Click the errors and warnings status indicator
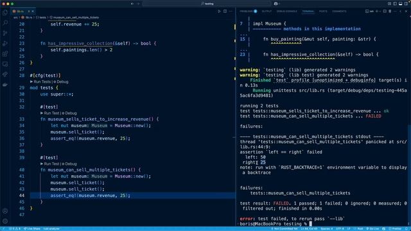The height and width of the screenshot is (231, 411). (x=15, y=228)
